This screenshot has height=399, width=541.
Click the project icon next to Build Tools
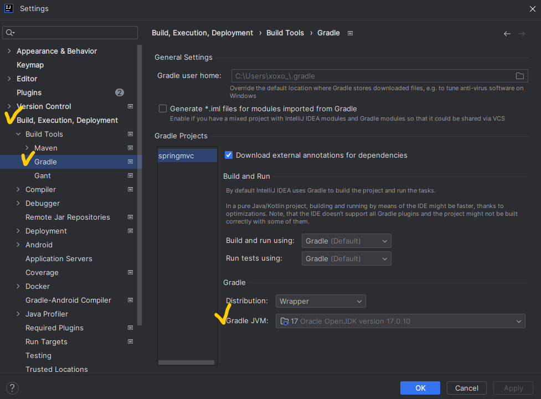[x=131, y=134]
